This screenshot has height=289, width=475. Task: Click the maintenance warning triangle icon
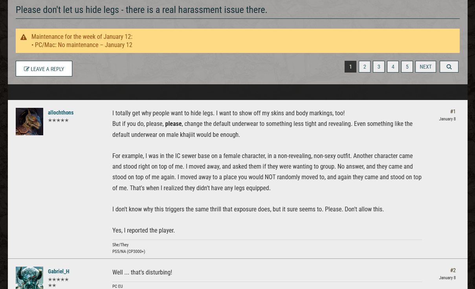pos(24,37)
